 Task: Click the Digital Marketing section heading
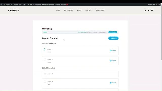coord(48,68)
